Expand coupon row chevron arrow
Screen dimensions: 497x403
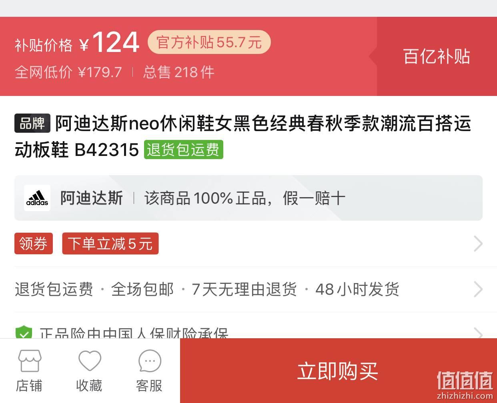point(478,243)
